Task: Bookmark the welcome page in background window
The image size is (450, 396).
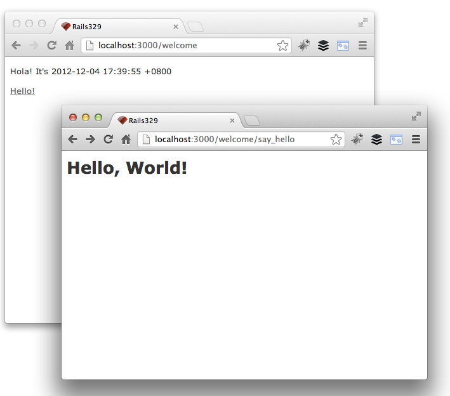Action: point(282,46)
